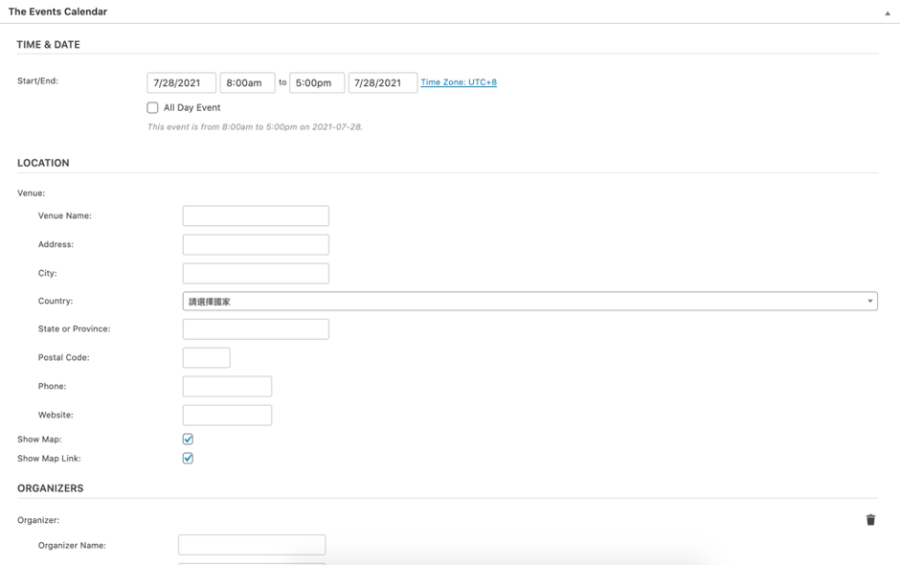This screenshot has height=566, width=901.
Task: Select the end date field
Action: (382, 83)
